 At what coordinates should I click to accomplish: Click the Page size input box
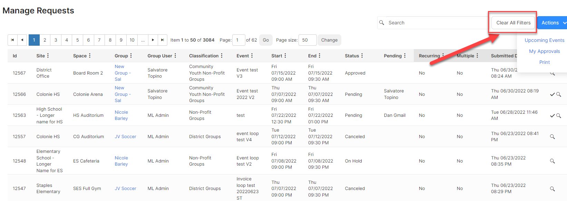(x=307, y=40)
